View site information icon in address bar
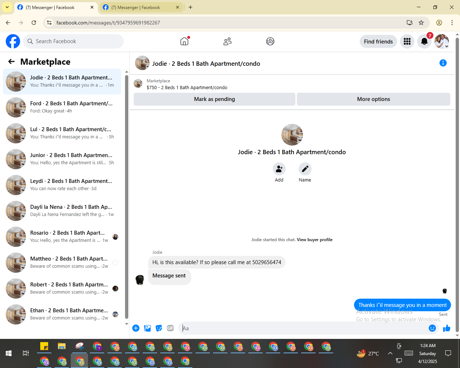The image size is (460, 368). click(49, 23)
